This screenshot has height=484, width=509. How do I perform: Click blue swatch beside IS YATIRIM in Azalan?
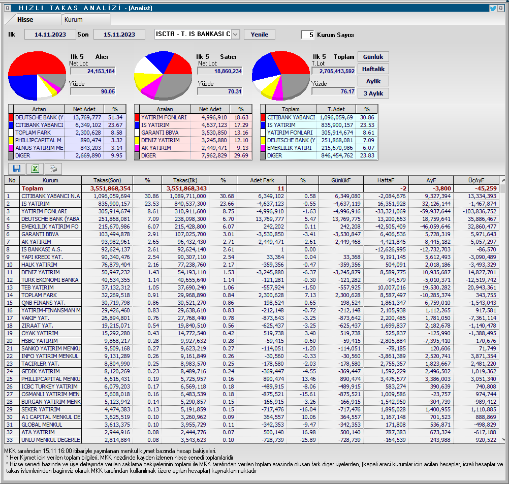(137, 125)
